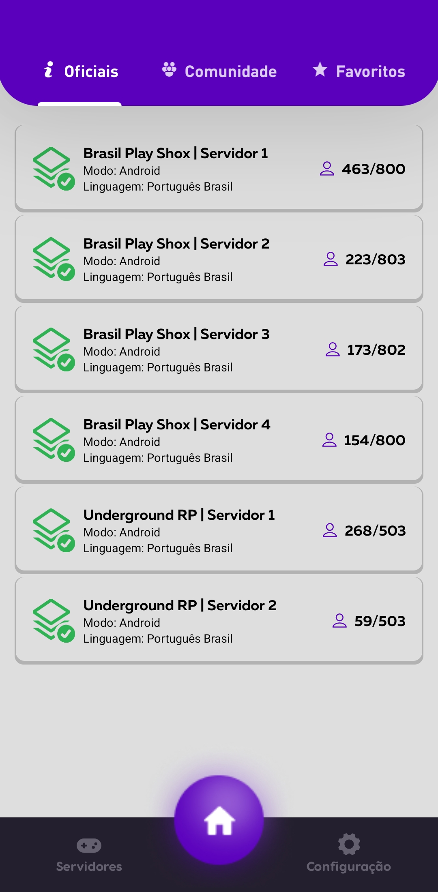The image size is (438, 892).
Task: Select the Oficiais tab
Action: pyautogui.click(x=81, y=71)
